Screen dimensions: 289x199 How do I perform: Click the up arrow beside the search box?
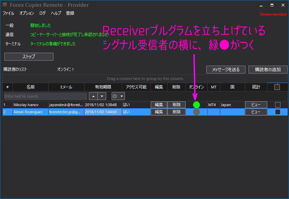point(93,96)
